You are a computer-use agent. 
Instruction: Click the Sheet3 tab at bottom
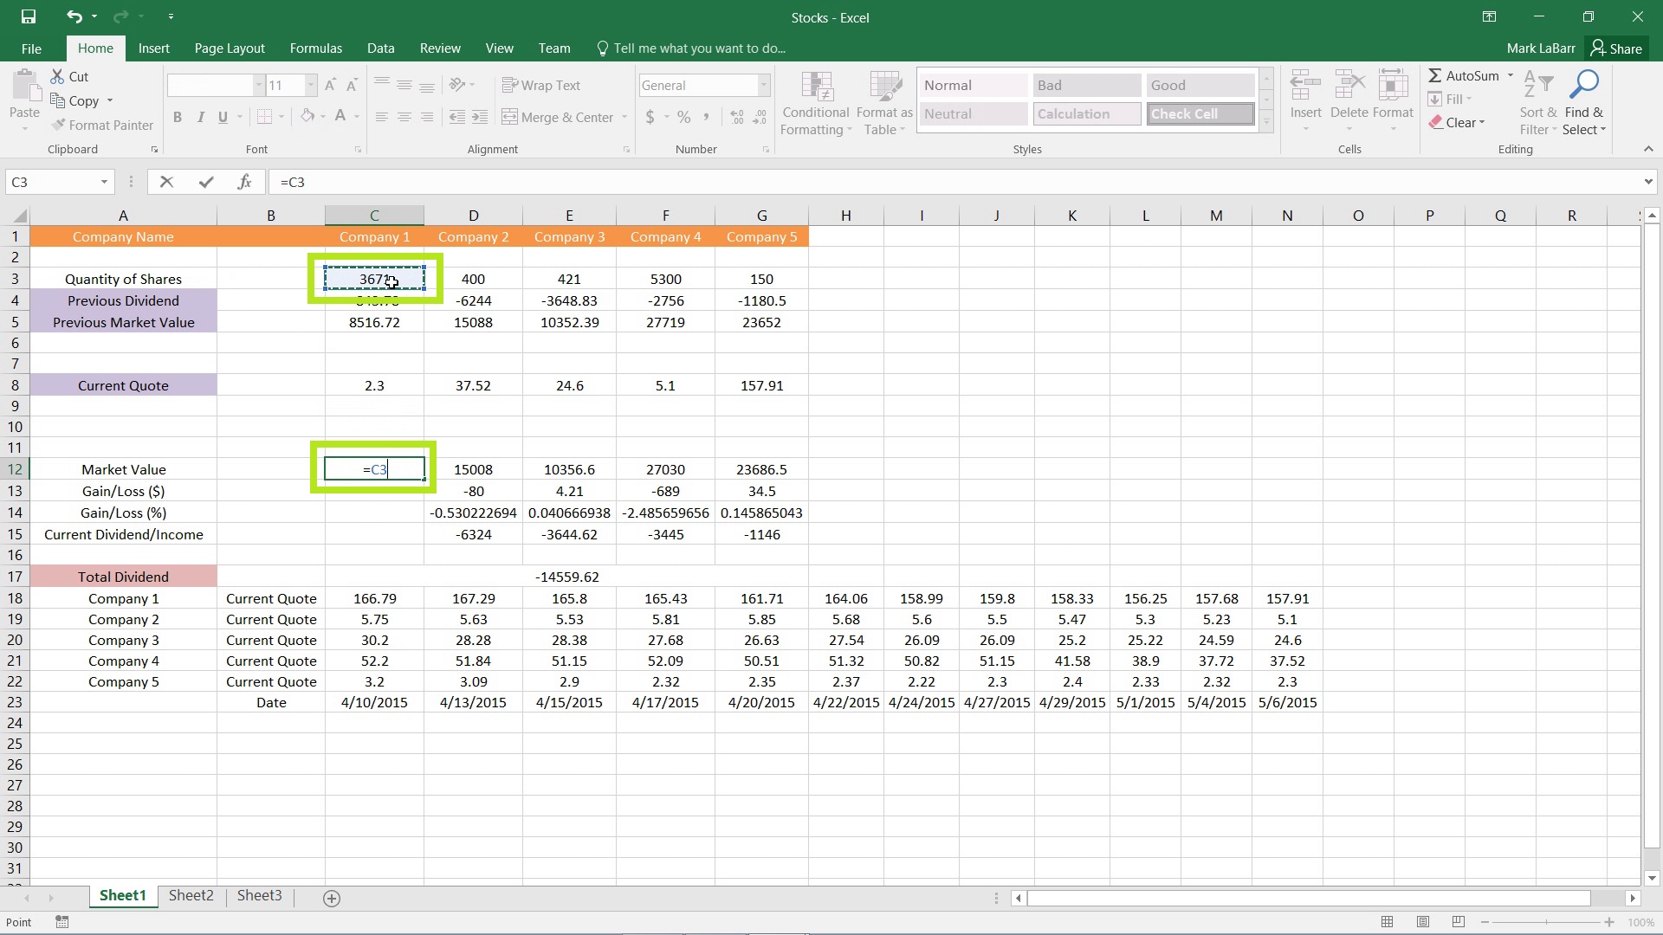click(x=258, y=895)
